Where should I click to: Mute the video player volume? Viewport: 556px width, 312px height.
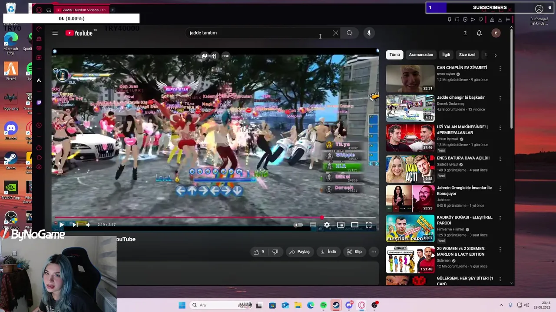[88, 224]
